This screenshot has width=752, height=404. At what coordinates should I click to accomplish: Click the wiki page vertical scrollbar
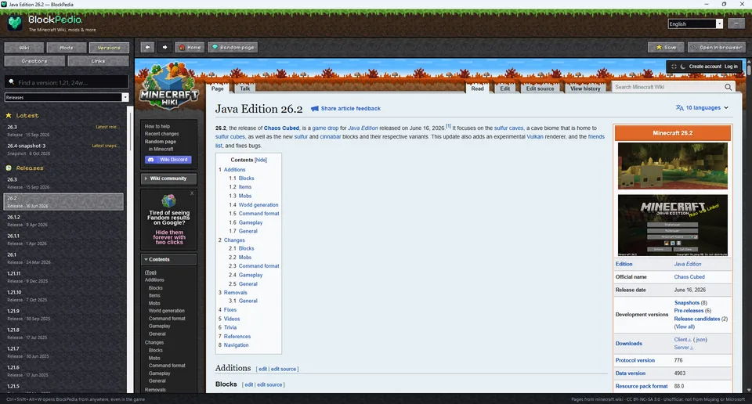[x=749, y=69]
